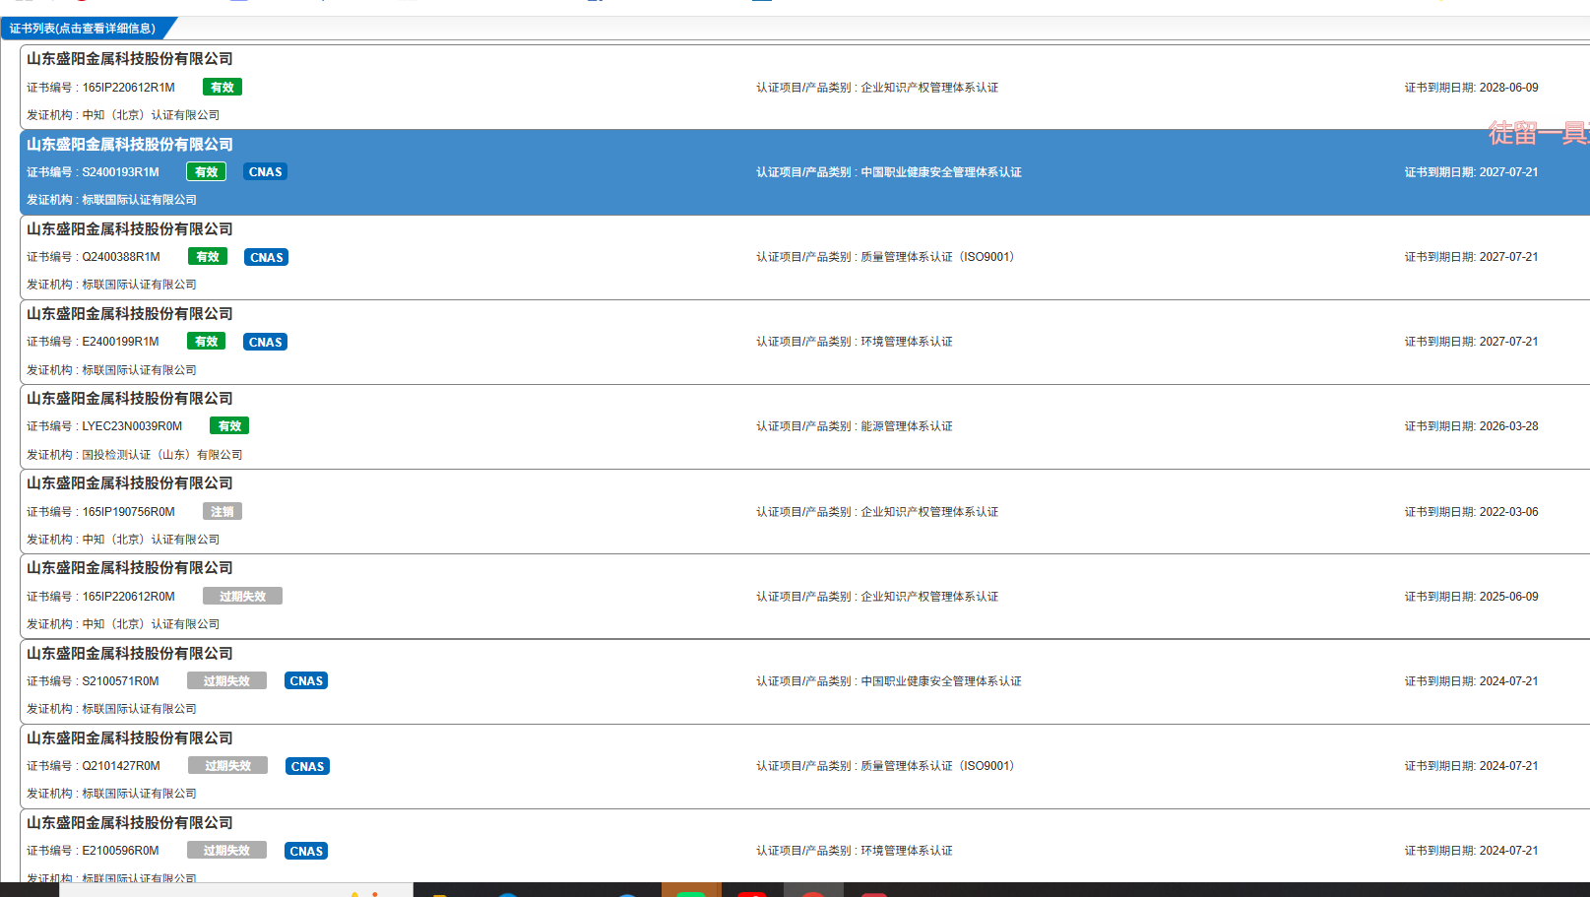Click certificate number E2100596R0M
1590x897 pixels.
pyautogui.click(x=120, y=851)
